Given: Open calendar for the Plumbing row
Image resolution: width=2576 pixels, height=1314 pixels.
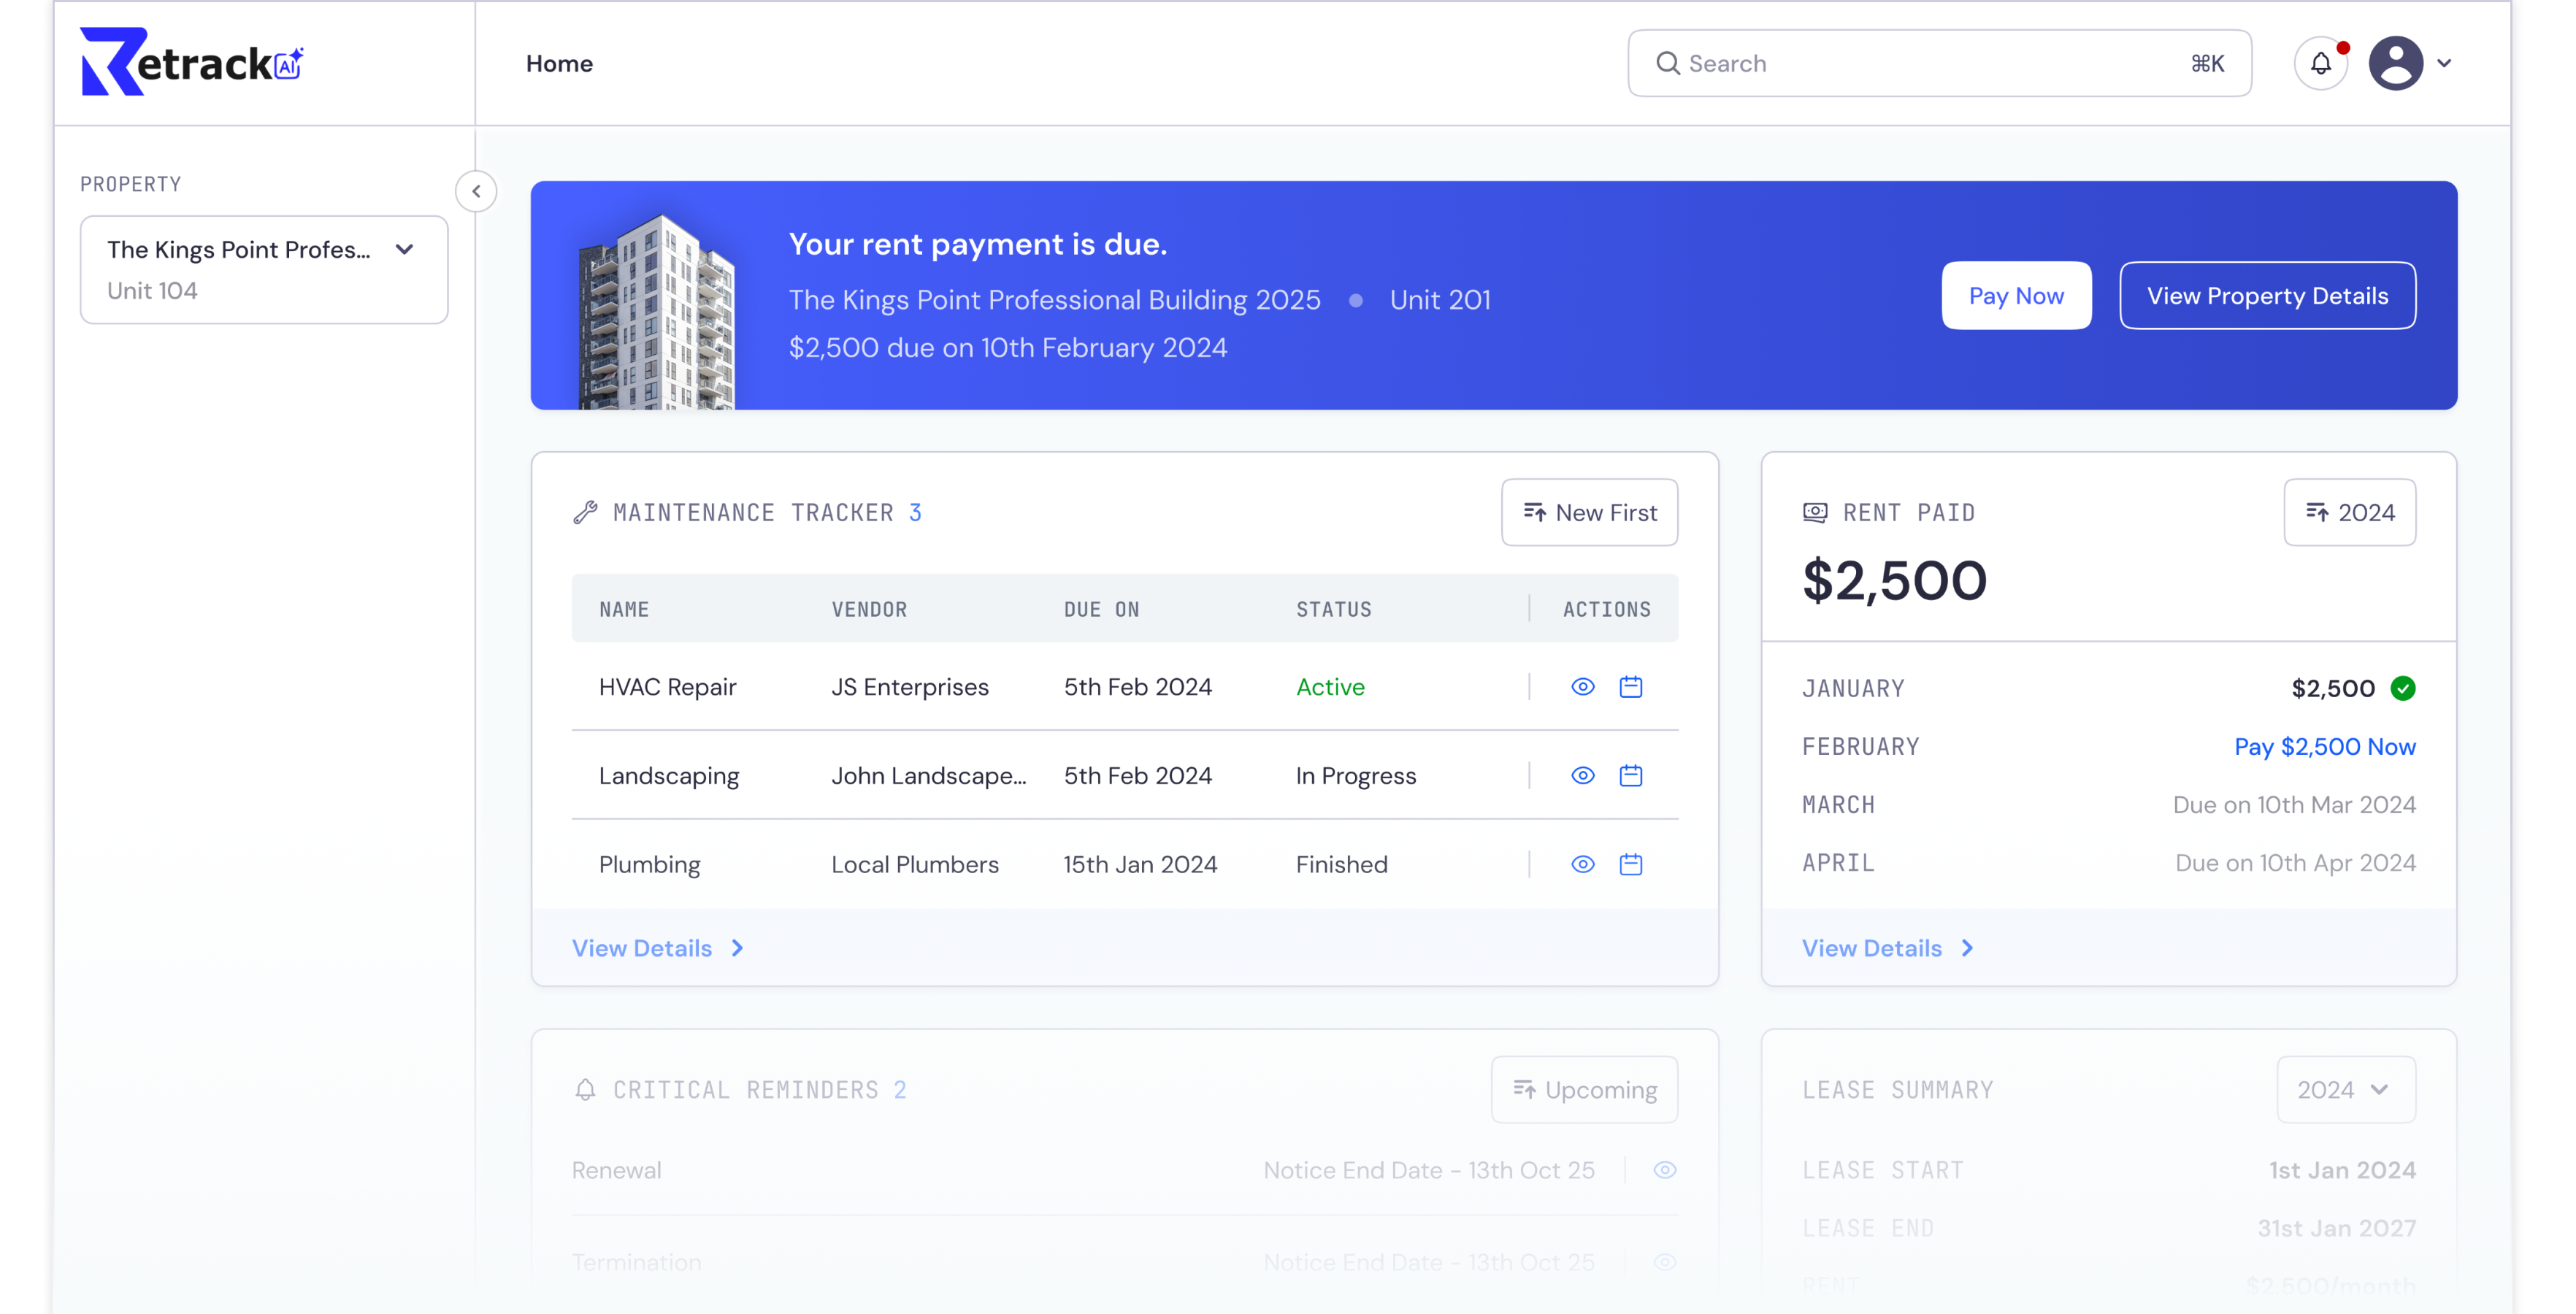Looking at the screenshot, I should pyautogui.click(x=1630, y=864).
